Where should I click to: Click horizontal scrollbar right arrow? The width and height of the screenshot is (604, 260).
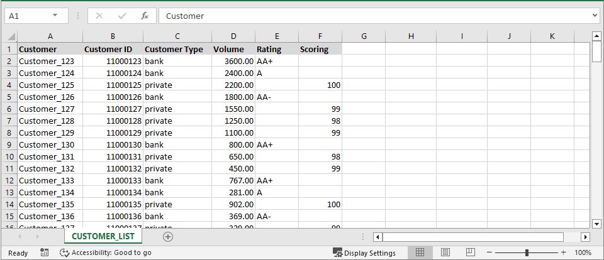coord(585,237)
